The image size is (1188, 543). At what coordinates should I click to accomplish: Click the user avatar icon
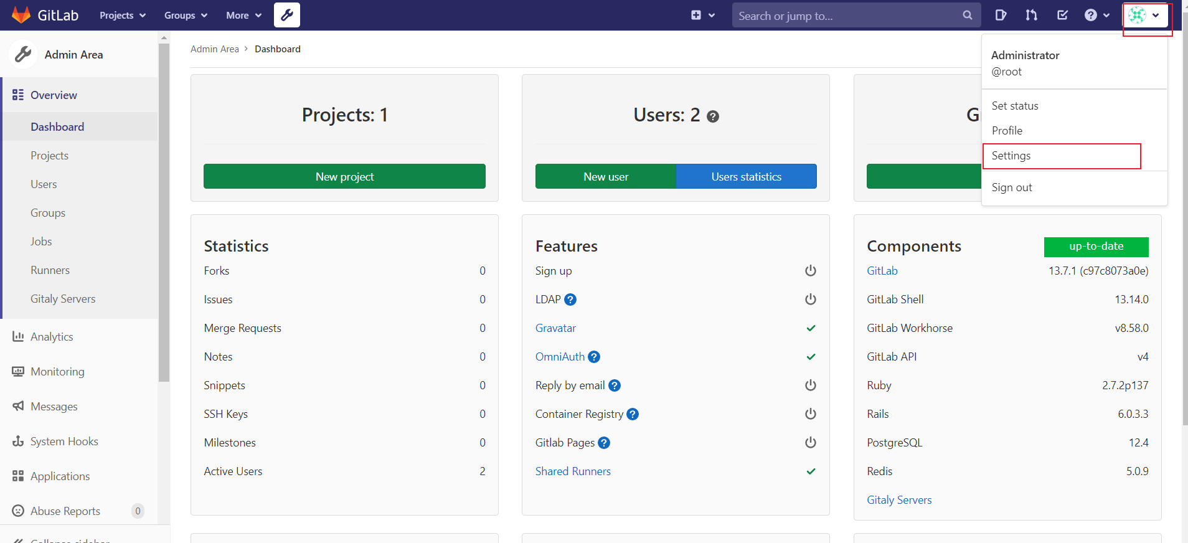(x=1138, y=15)
